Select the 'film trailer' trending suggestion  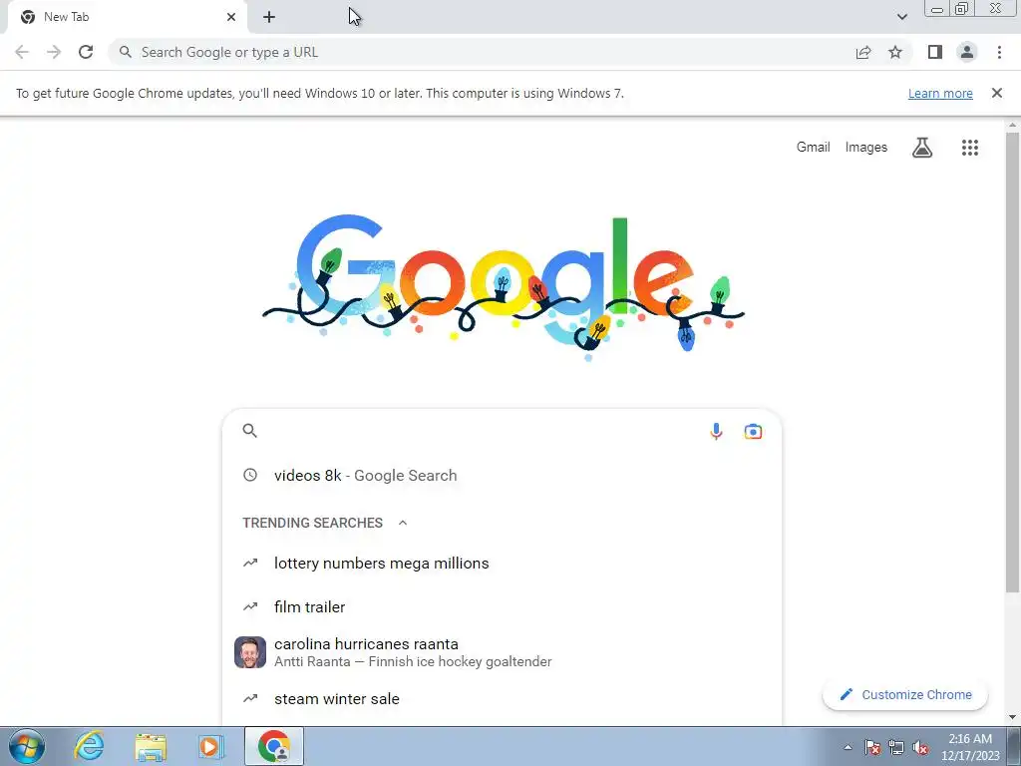pos(502,607)
